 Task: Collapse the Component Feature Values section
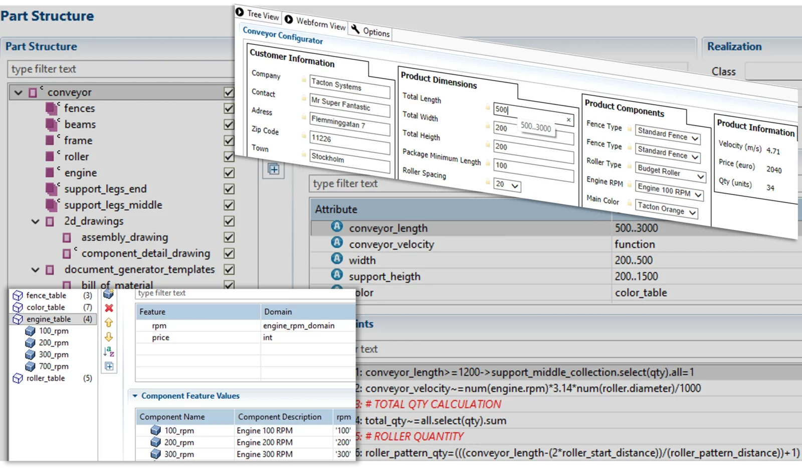pyautogui.click(x=135, y=396)
